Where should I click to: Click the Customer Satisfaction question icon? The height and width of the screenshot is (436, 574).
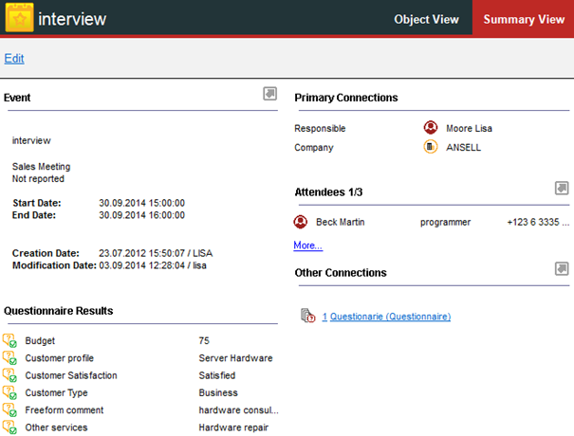(9, 375)
